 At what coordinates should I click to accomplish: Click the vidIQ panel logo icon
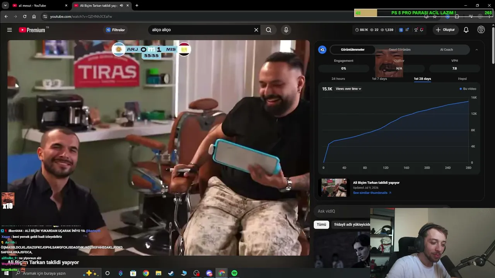tap(322, 49)
